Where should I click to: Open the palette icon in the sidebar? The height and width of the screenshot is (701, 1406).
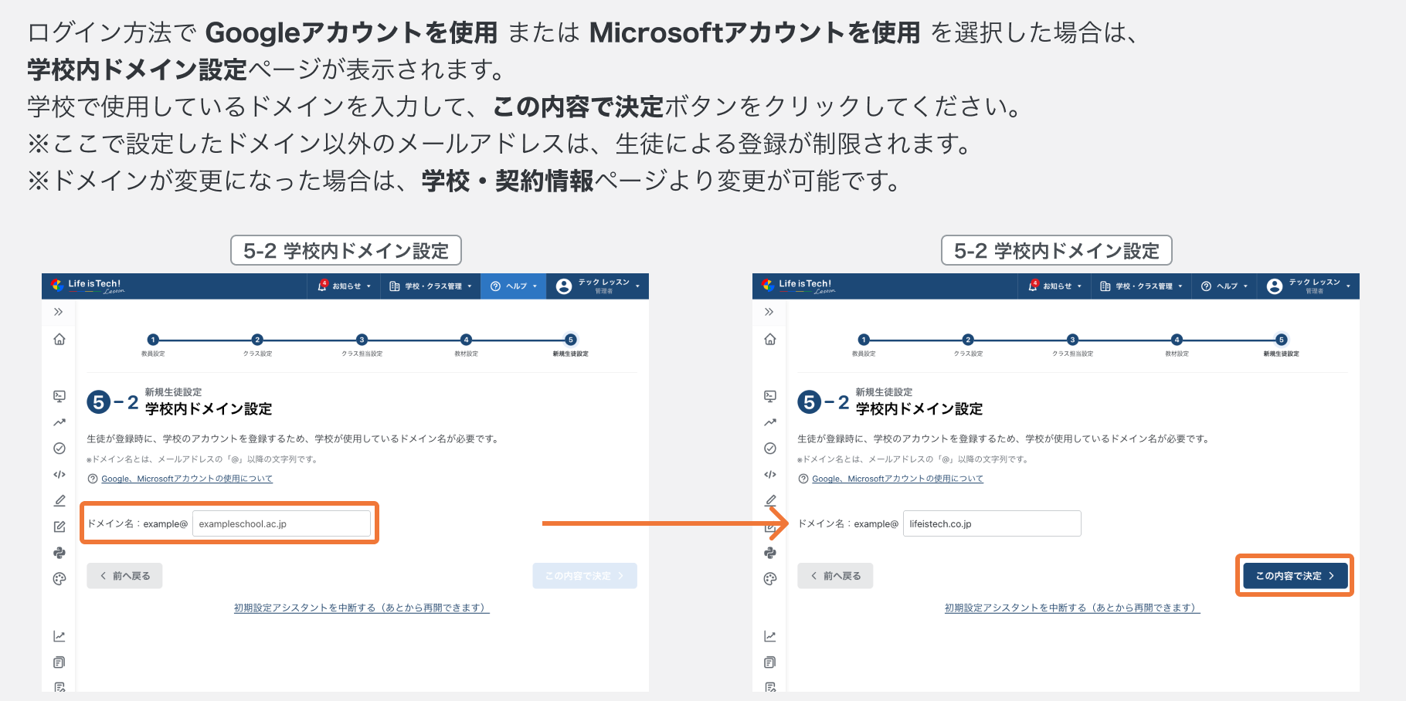[59, 578]
